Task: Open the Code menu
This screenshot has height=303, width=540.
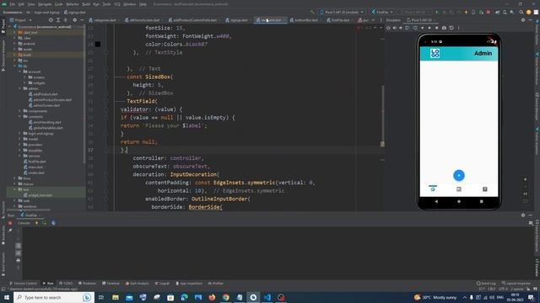Action: tap(58, 4)
